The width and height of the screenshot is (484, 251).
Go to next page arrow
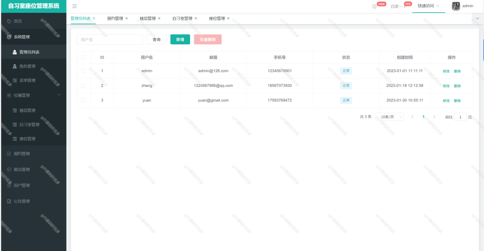(x=434, y=117)
